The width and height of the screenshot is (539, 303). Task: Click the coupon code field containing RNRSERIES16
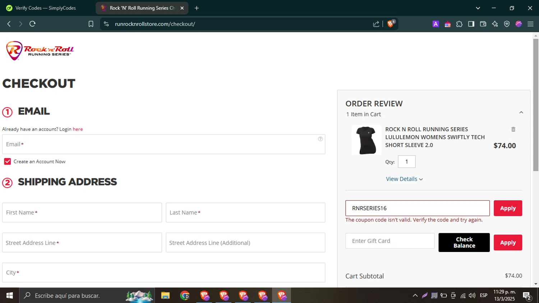(418, 208)
